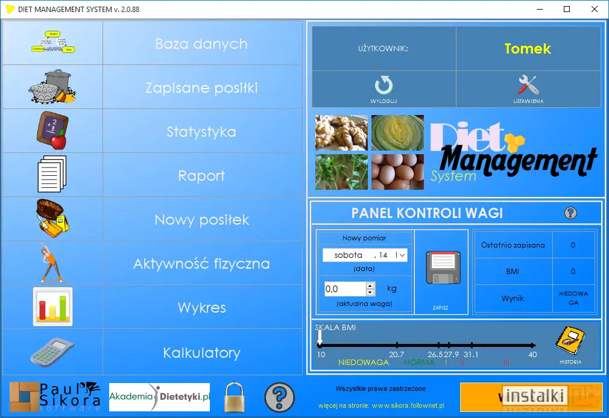This screenshot has width=609, height=418.
Task: Click the pots and colander icon
Action: pos(52,87)
